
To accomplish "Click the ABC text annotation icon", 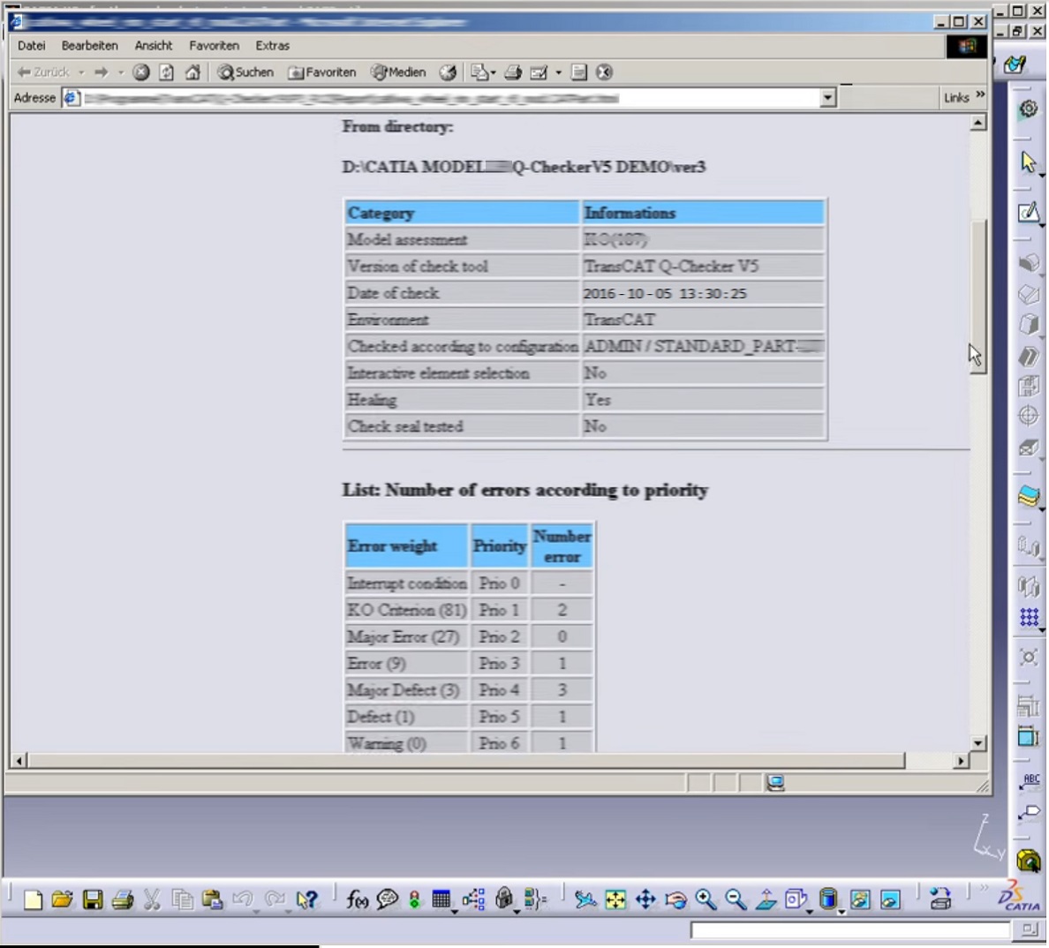I will coord(1029,781).
